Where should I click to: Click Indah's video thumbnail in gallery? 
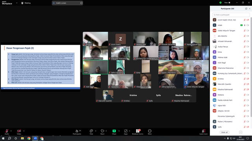pyautogui.click(x=95, y=67)
